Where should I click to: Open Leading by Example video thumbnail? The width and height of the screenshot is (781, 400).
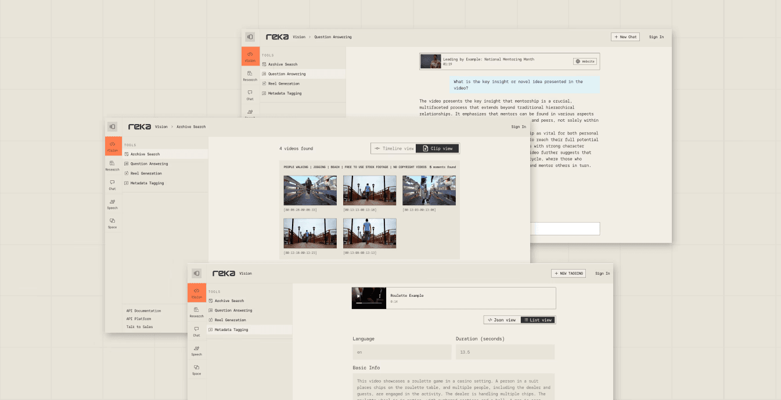click(x=431, y=61)
